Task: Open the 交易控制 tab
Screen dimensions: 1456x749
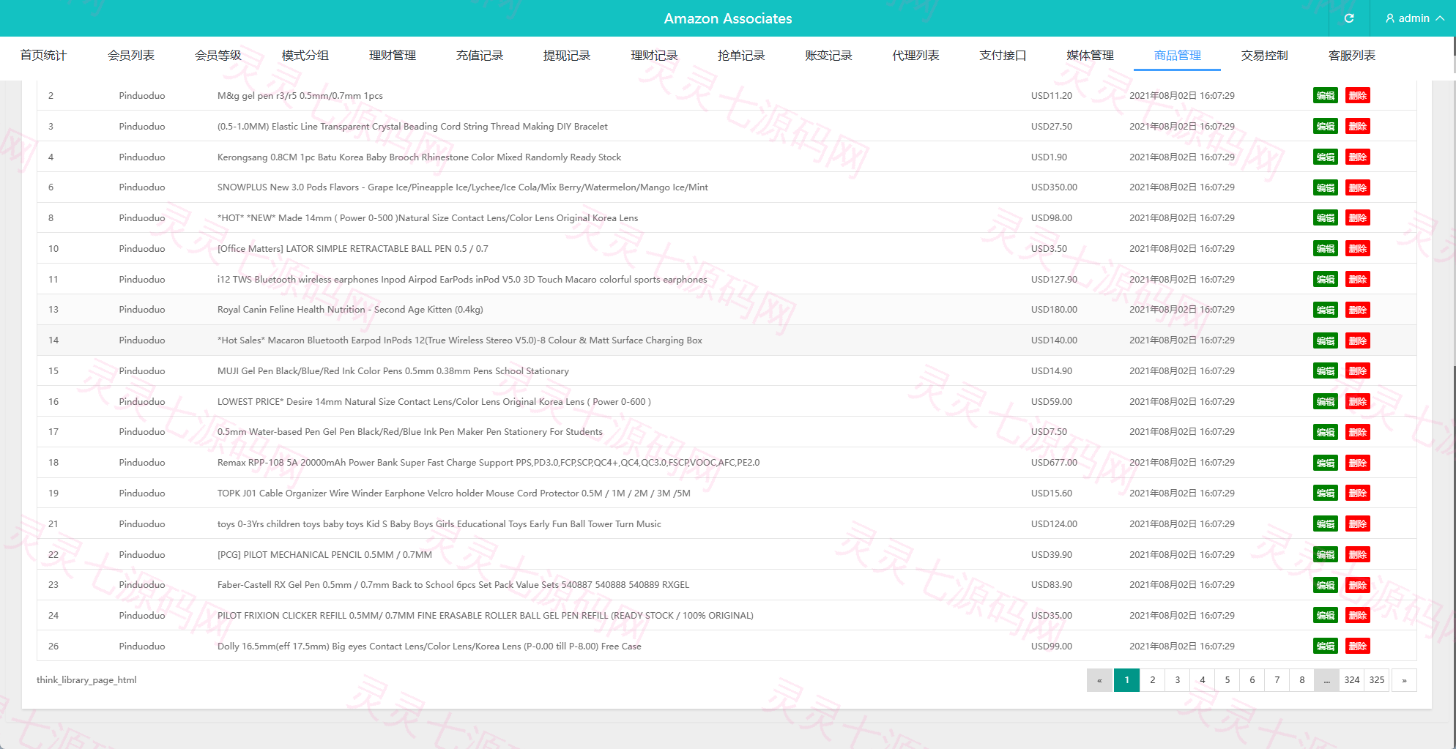Action: 1264,56
